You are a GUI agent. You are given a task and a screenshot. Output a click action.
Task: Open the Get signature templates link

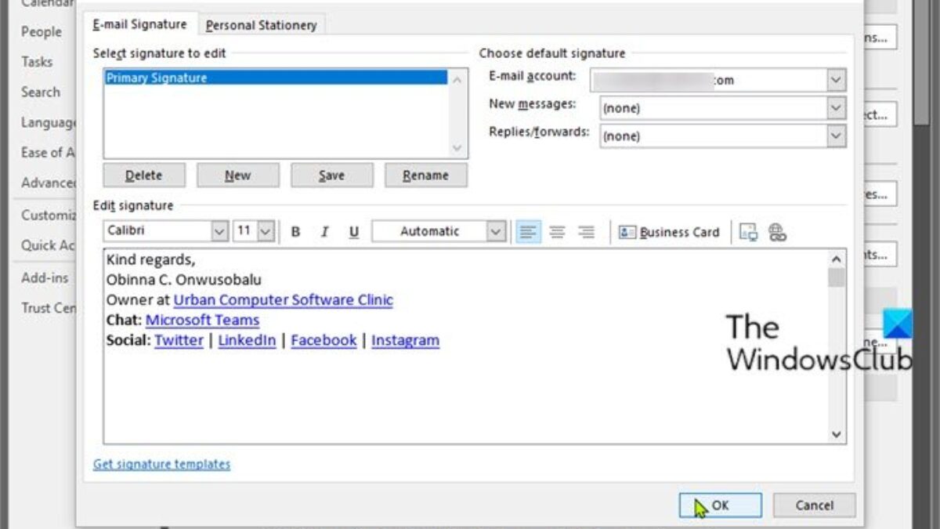pos(162,464)
